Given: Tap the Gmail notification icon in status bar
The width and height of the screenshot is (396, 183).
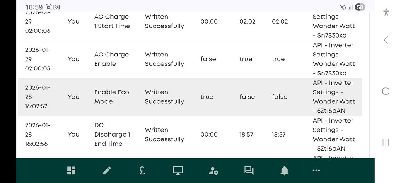Looking at the screenshot, I should 56,7.
